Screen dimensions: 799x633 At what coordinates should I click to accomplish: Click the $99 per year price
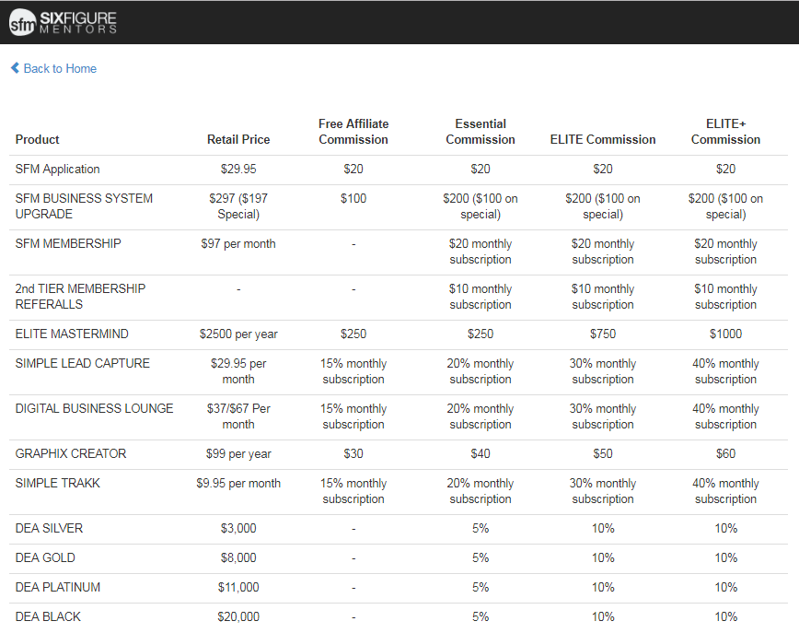coord(238,453)
